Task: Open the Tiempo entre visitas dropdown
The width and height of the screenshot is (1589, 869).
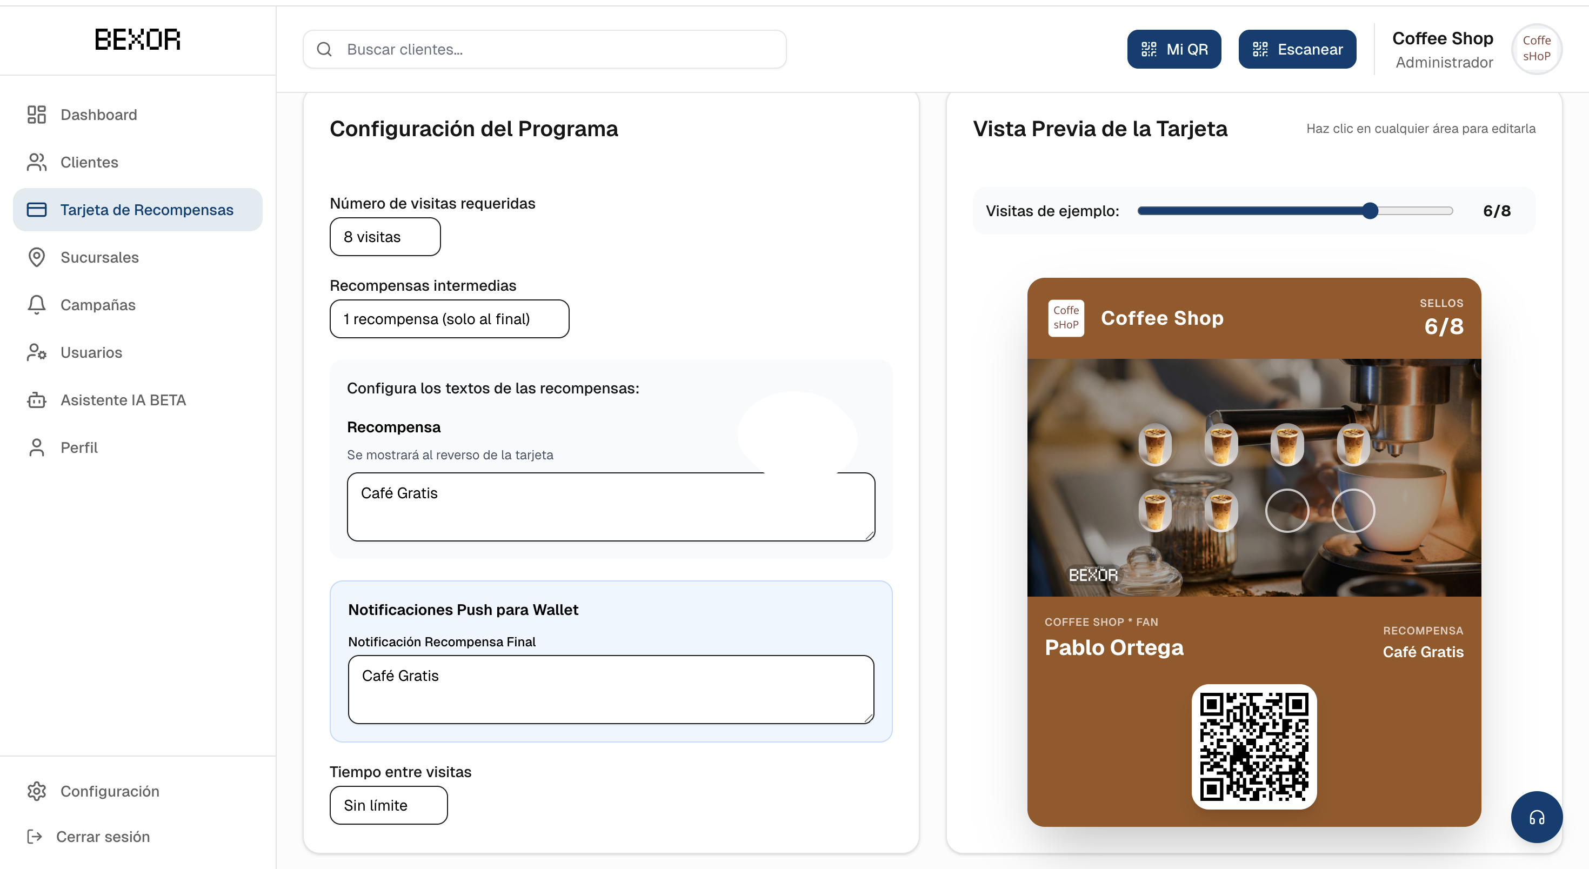Action: tap(389, 805)
